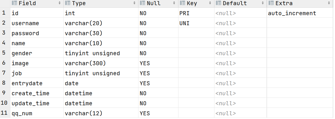335x119 pixels.
Task: Select the PRI key cell
Action: click(x=184, y=13)
